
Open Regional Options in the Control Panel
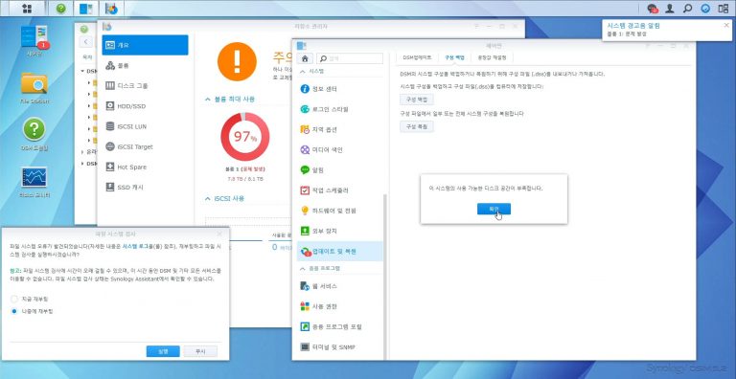click(340, 129)
